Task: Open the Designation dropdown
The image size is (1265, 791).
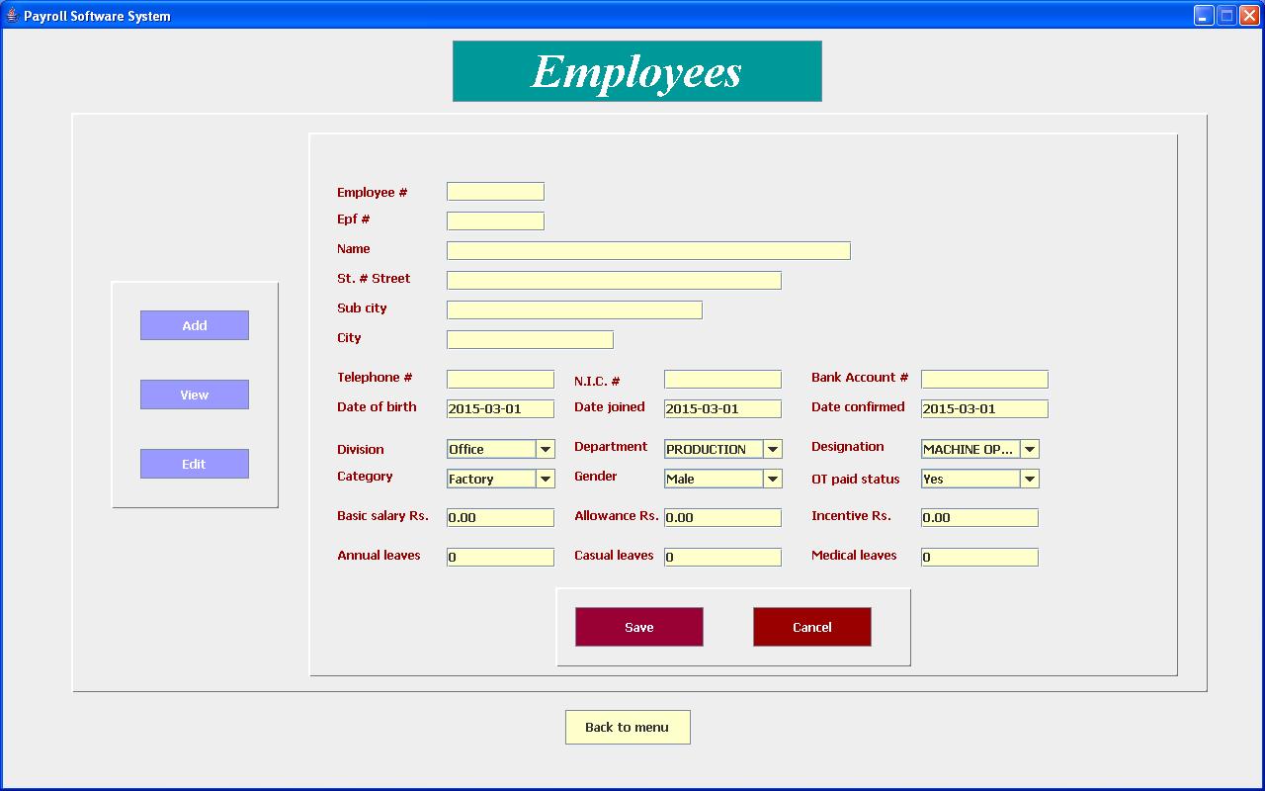Action: [1029, 448]
